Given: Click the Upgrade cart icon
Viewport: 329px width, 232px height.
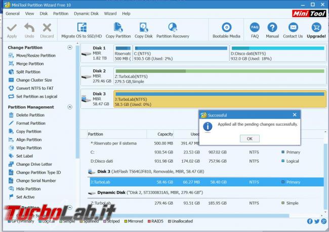Looking at the screenshot, I should [316, 27].
